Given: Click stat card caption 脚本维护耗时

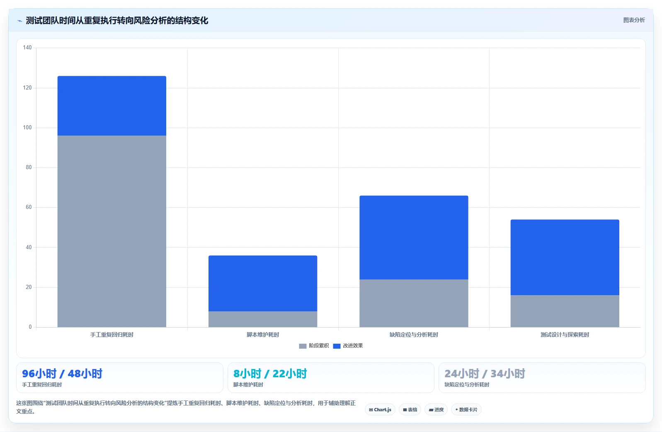Looking at the screenshot, I should pyautogui.click(x=248, y=385).
